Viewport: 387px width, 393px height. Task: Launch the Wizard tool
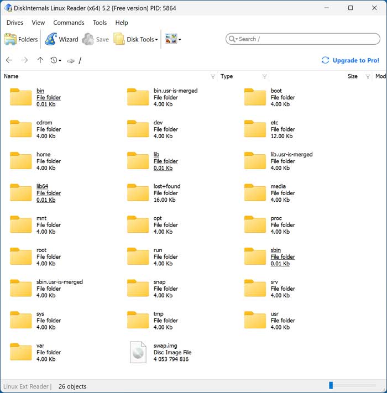click(x=61, y=39)
